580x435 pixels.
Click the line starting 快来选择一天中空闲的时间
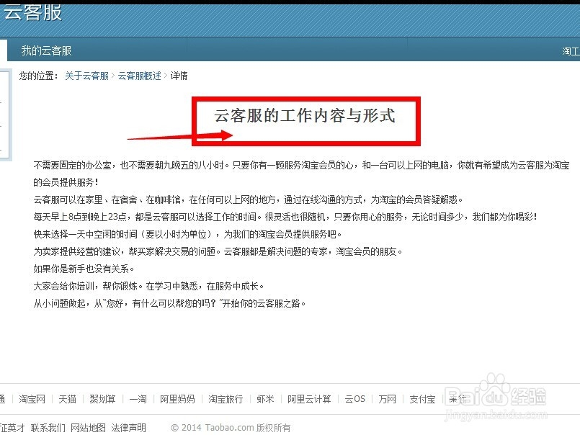(x=187, y=234)
